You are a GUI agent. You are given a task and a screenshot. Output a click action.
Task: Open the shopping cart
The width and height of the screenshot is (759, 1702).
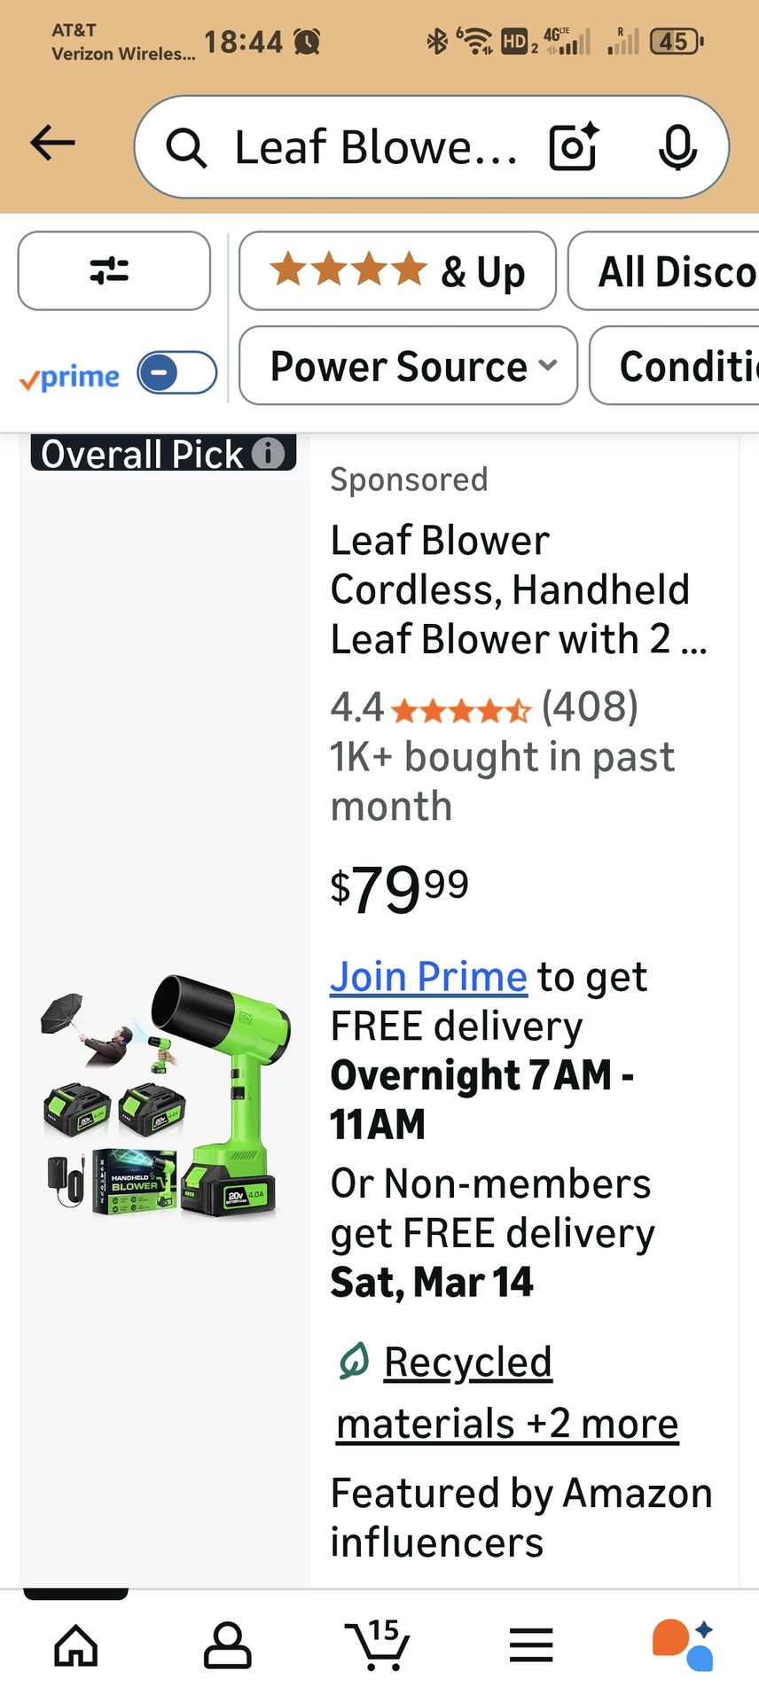click(x=379, y=1645)
